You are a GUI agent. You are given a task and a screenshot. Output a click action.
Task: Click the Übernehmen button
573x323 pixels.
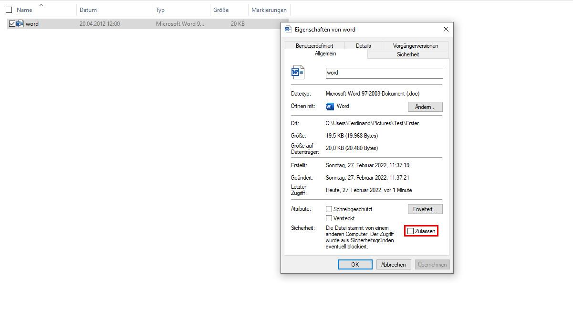[x=432, y=264]
